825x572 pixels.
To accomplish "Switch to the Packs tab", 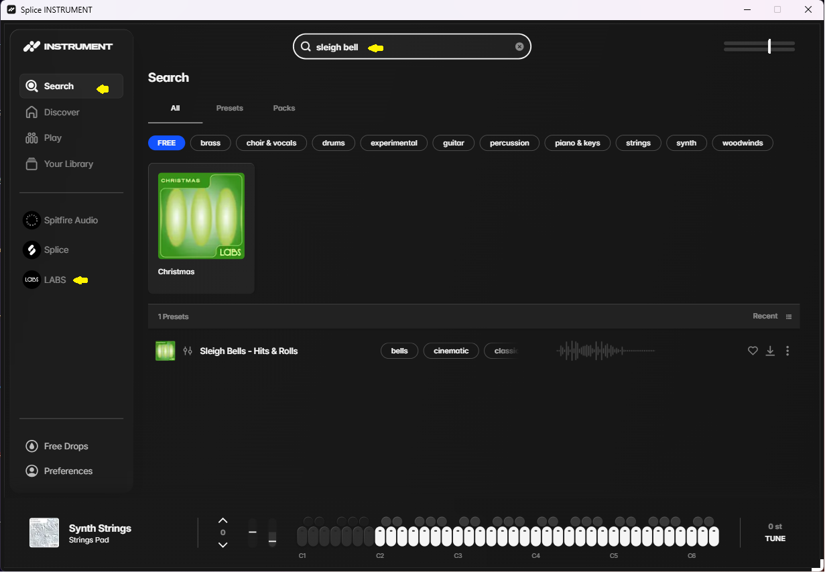I will click(x=284, y=108).
